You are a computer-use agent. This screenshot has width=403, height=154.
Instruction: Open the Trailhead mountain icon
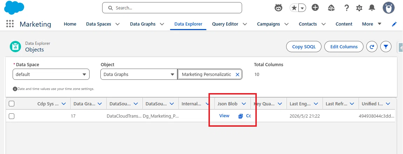click(331, 8)
